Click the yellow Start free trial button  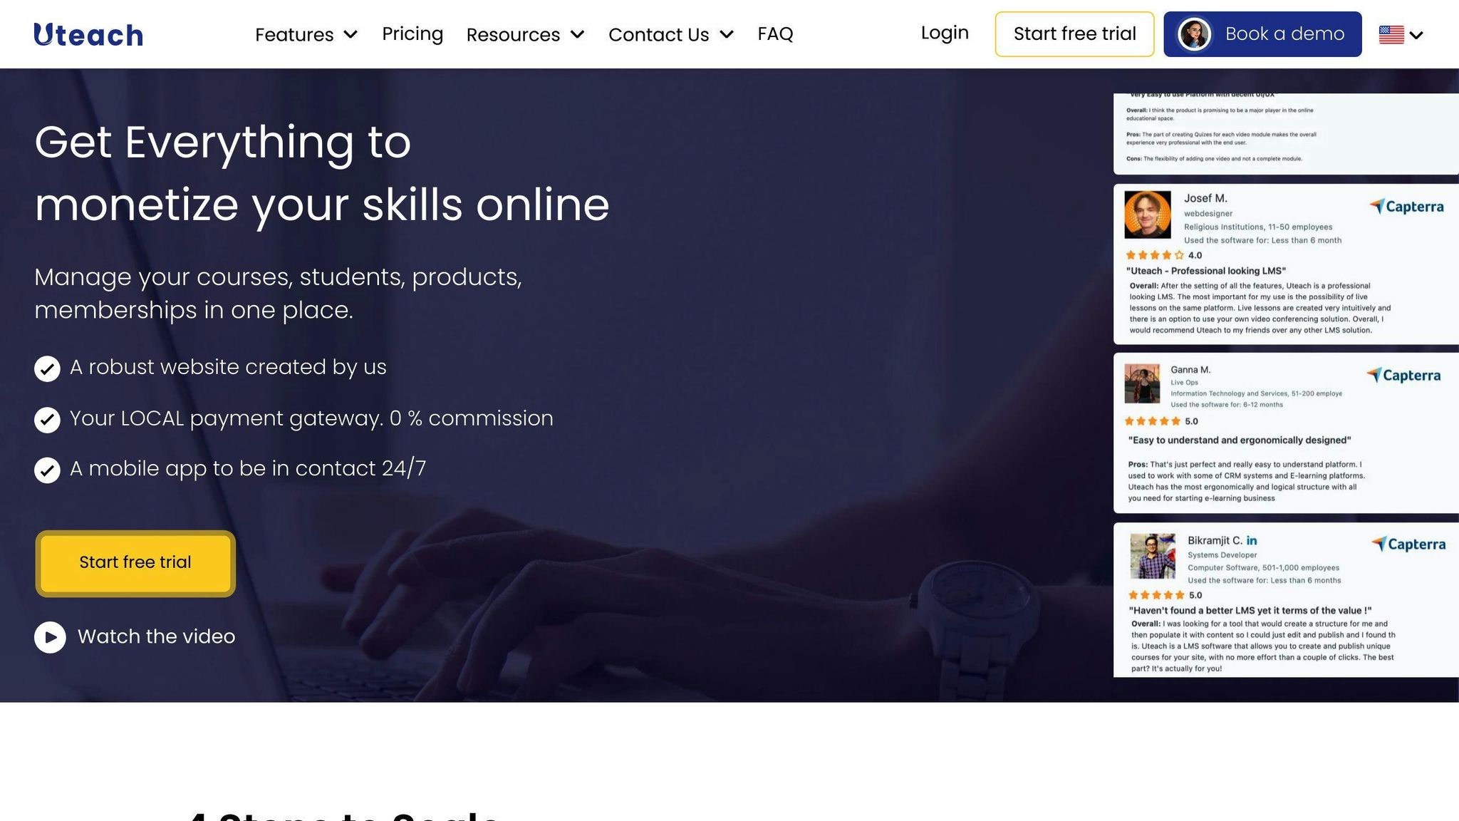(135, 563)
